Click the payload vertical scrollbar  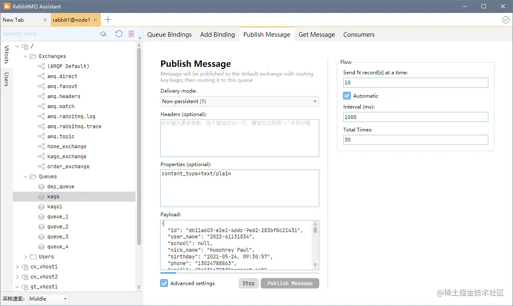(315, 245)
